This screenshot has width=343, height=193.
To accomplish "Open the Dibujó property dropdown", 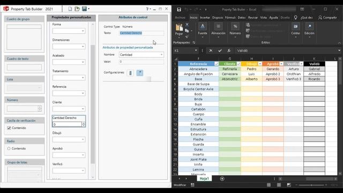I will coord(69,139).
